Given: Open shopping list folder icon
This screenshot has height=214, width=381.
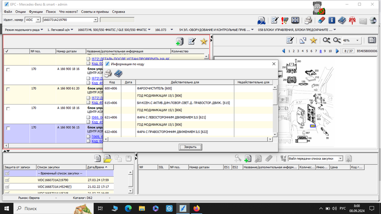Looking at the screenshot, I should [107, 158].
